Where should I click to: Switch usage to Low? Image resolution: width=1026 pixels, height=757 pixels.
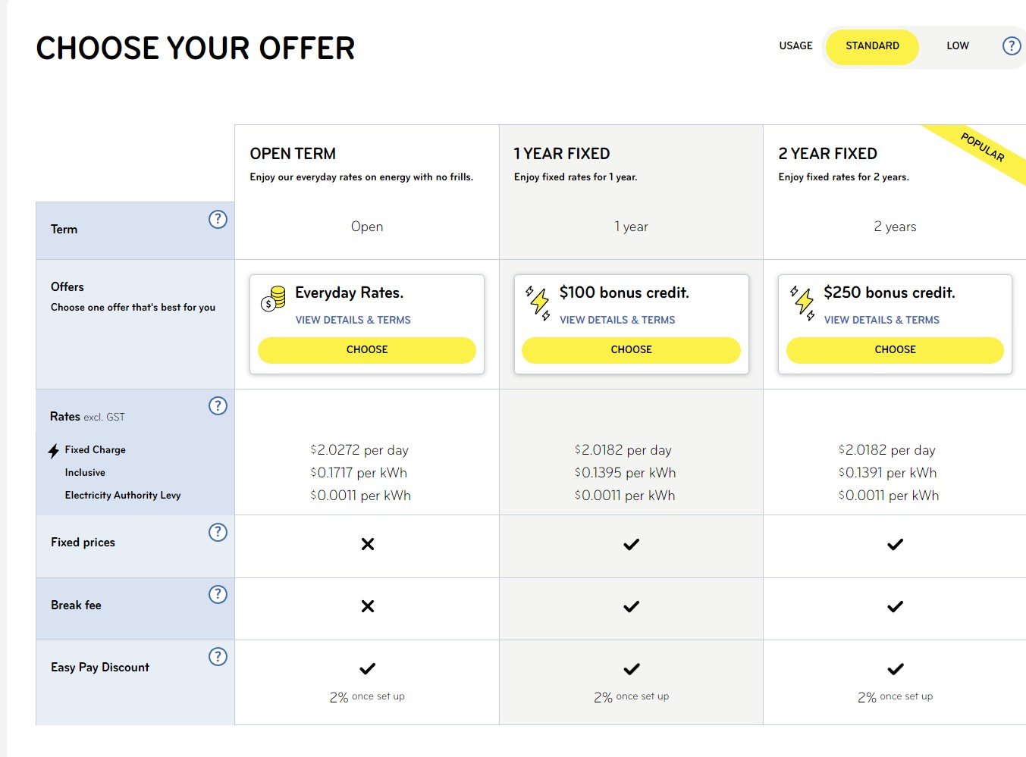point(958,46)
